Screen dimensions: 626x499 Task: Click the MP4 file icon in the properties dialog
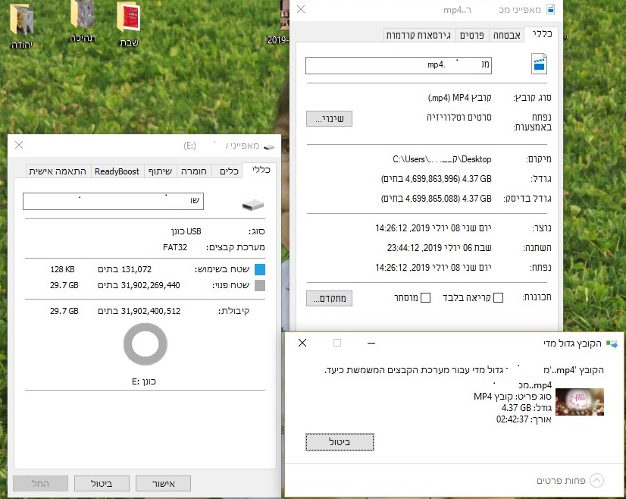tap(538, 64)
